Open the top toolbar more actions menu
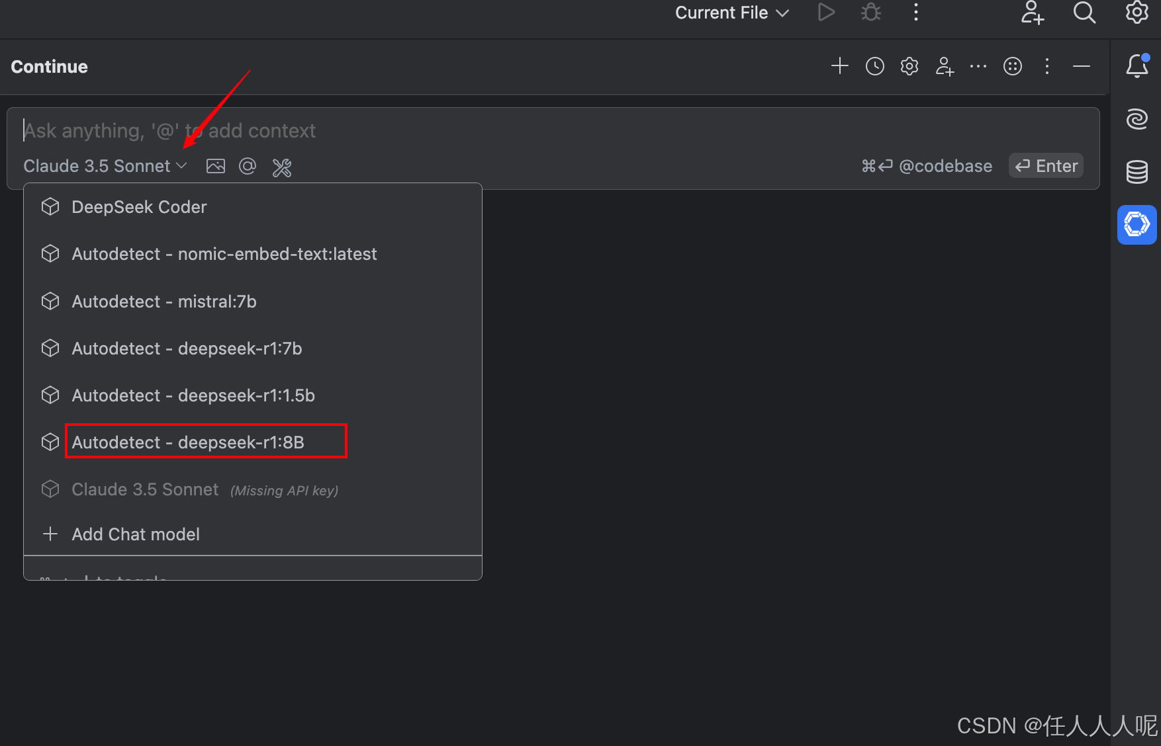Viewport: 1161px width, 746px height. click(x=916, y=13)
